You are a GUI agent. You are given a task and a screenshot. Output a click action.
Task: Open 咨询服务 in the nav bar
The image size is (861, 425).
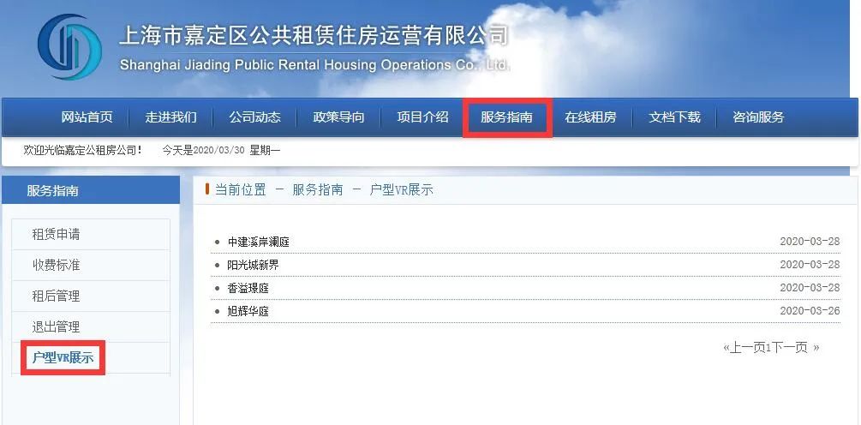758,117
